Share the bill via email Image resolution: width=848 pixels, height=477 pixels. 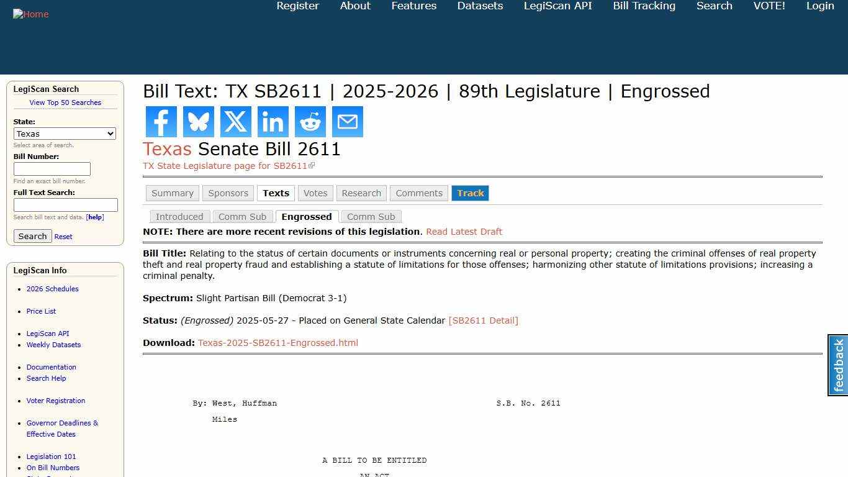[347, 122]
